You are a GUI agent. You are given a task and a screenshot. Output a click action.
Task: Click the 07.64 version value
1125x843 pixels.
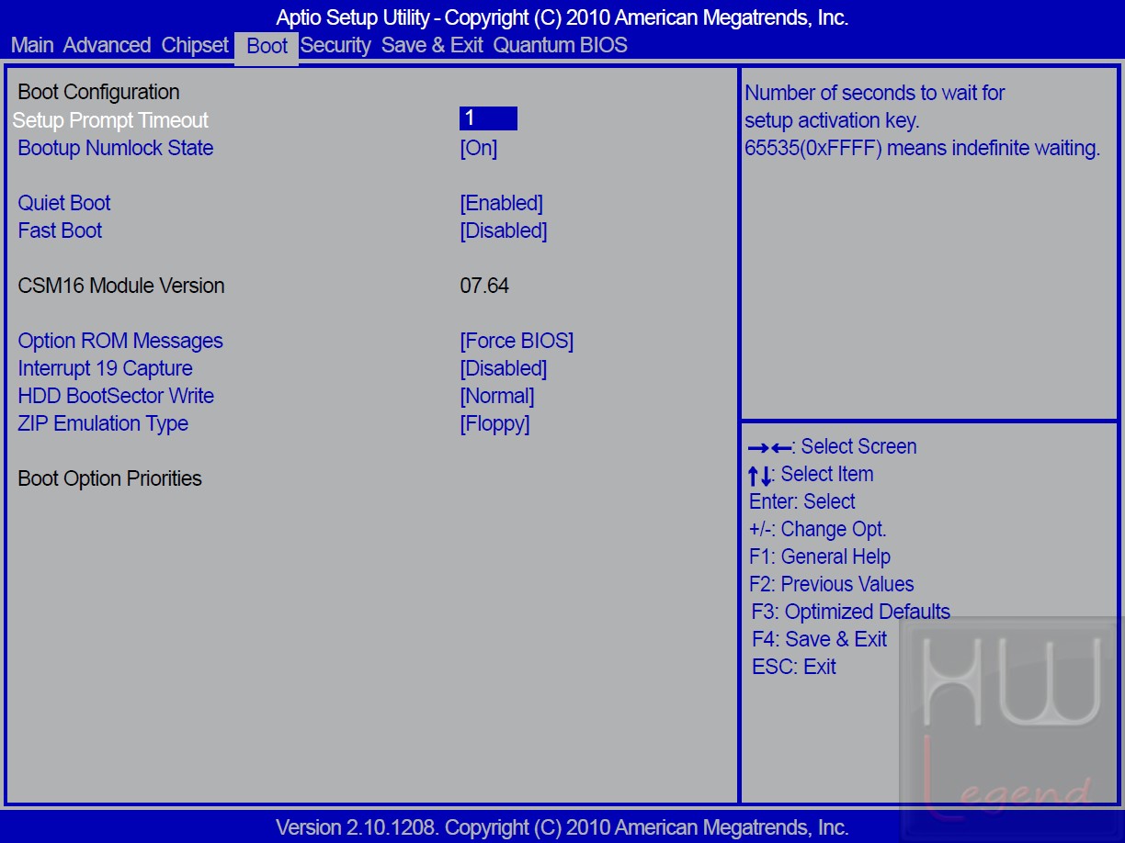pos(484,286)
